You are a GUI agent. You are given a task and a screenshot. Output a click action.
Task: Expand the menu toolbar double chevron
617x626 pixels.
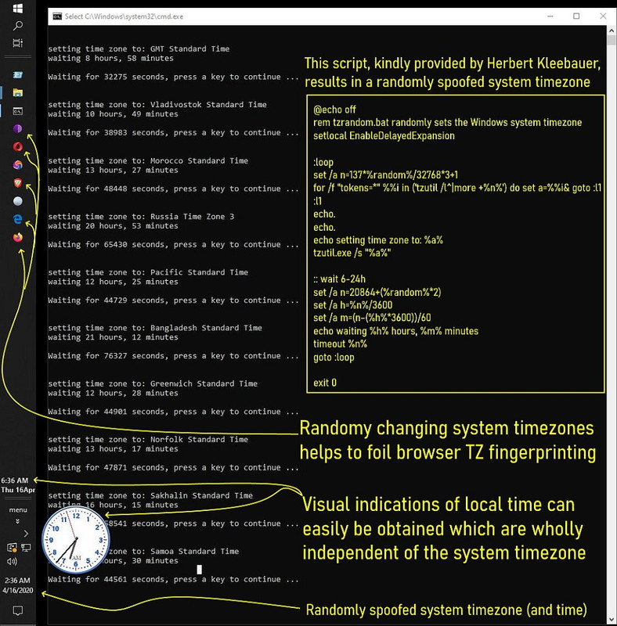tap(17, 521)
